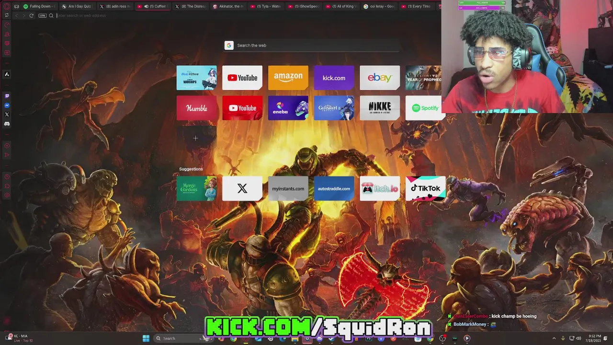This screenshot has width=613, height=345.
Task: Open the Extensions cube icon in sidebar
Action: click(x=7, y=186)
